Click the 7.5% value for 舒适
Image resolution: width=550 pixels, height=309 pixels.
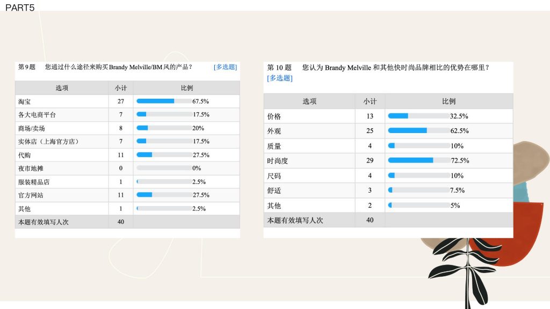click(458, 190)
